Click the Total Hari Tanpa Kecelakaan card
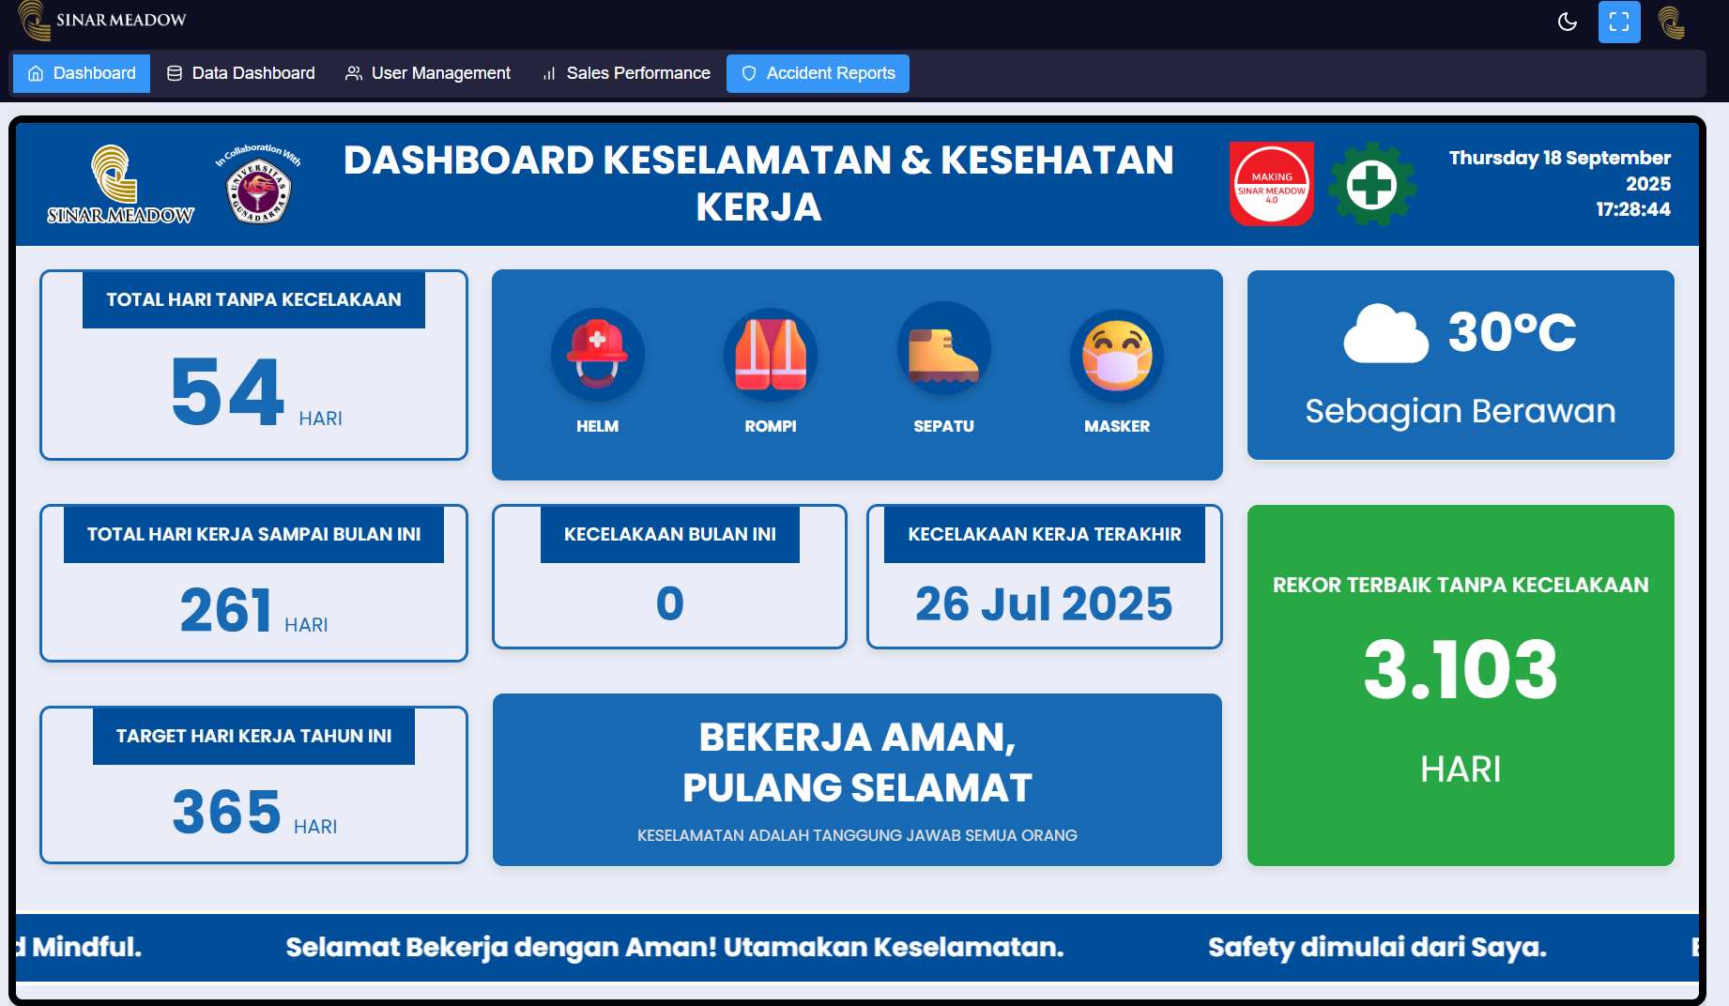This screenshot has width=1729, height=1006. tap(253, 366)
